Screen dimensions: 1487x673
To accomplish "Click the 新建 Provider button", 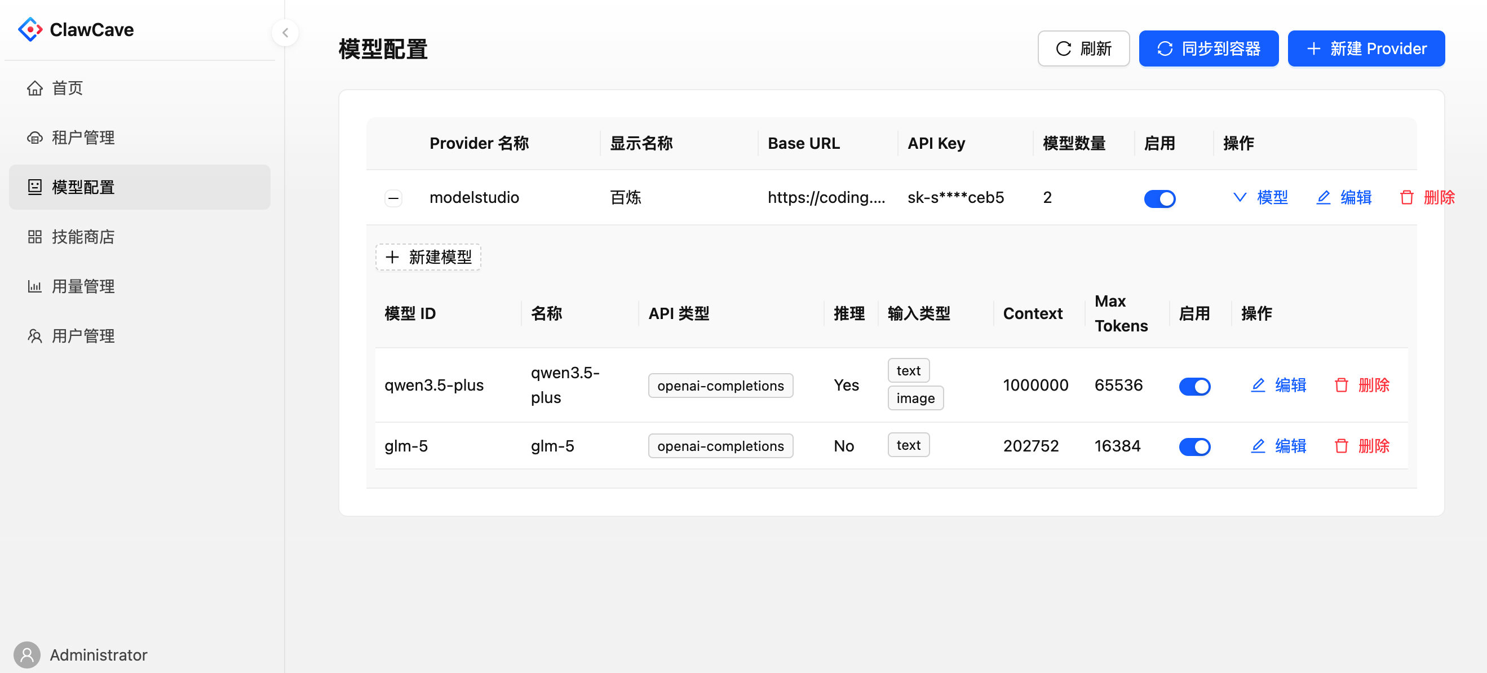I will coord(1366,48).
